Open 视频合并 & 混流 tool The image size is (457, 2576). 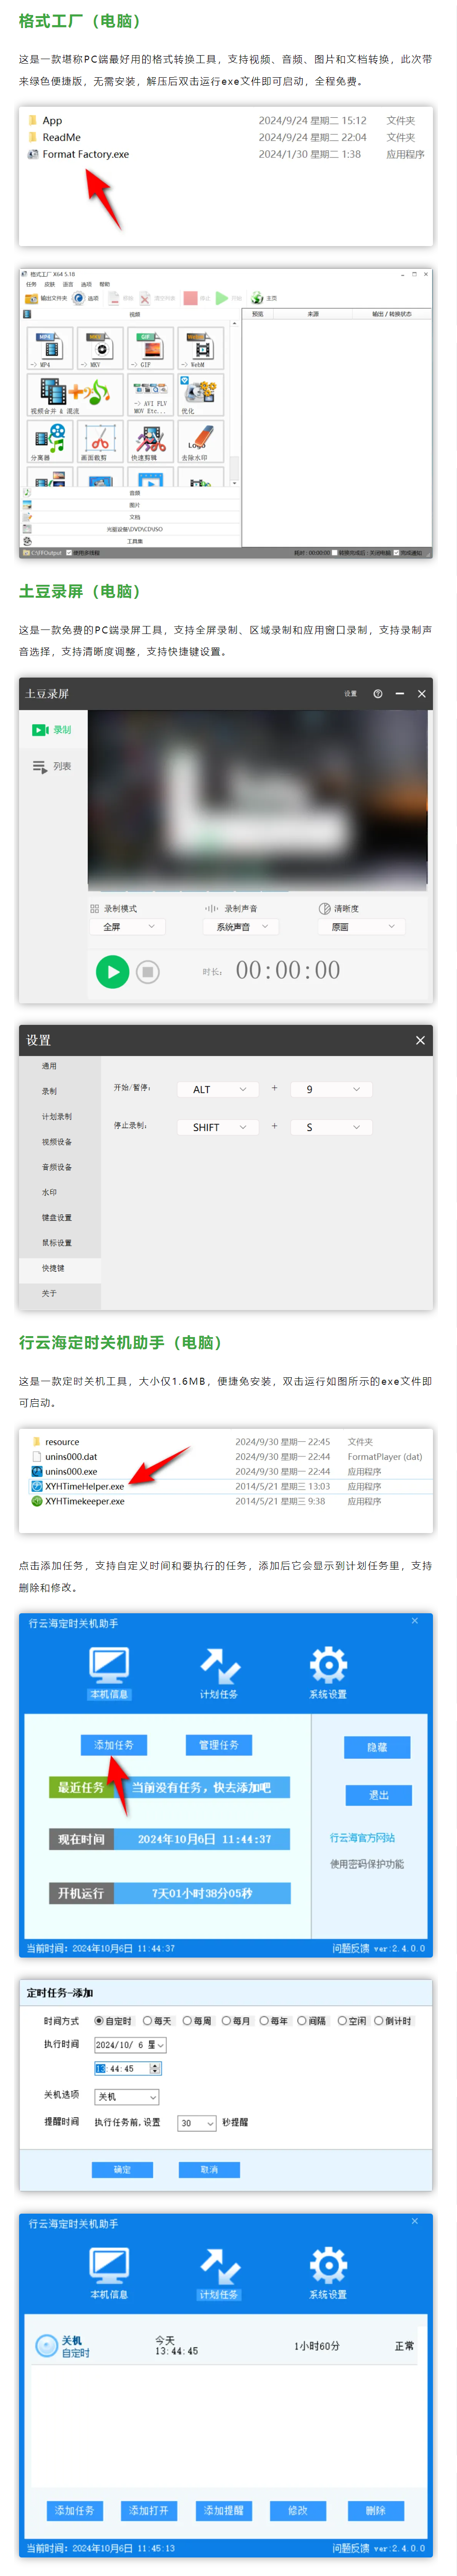coord(74,394)
